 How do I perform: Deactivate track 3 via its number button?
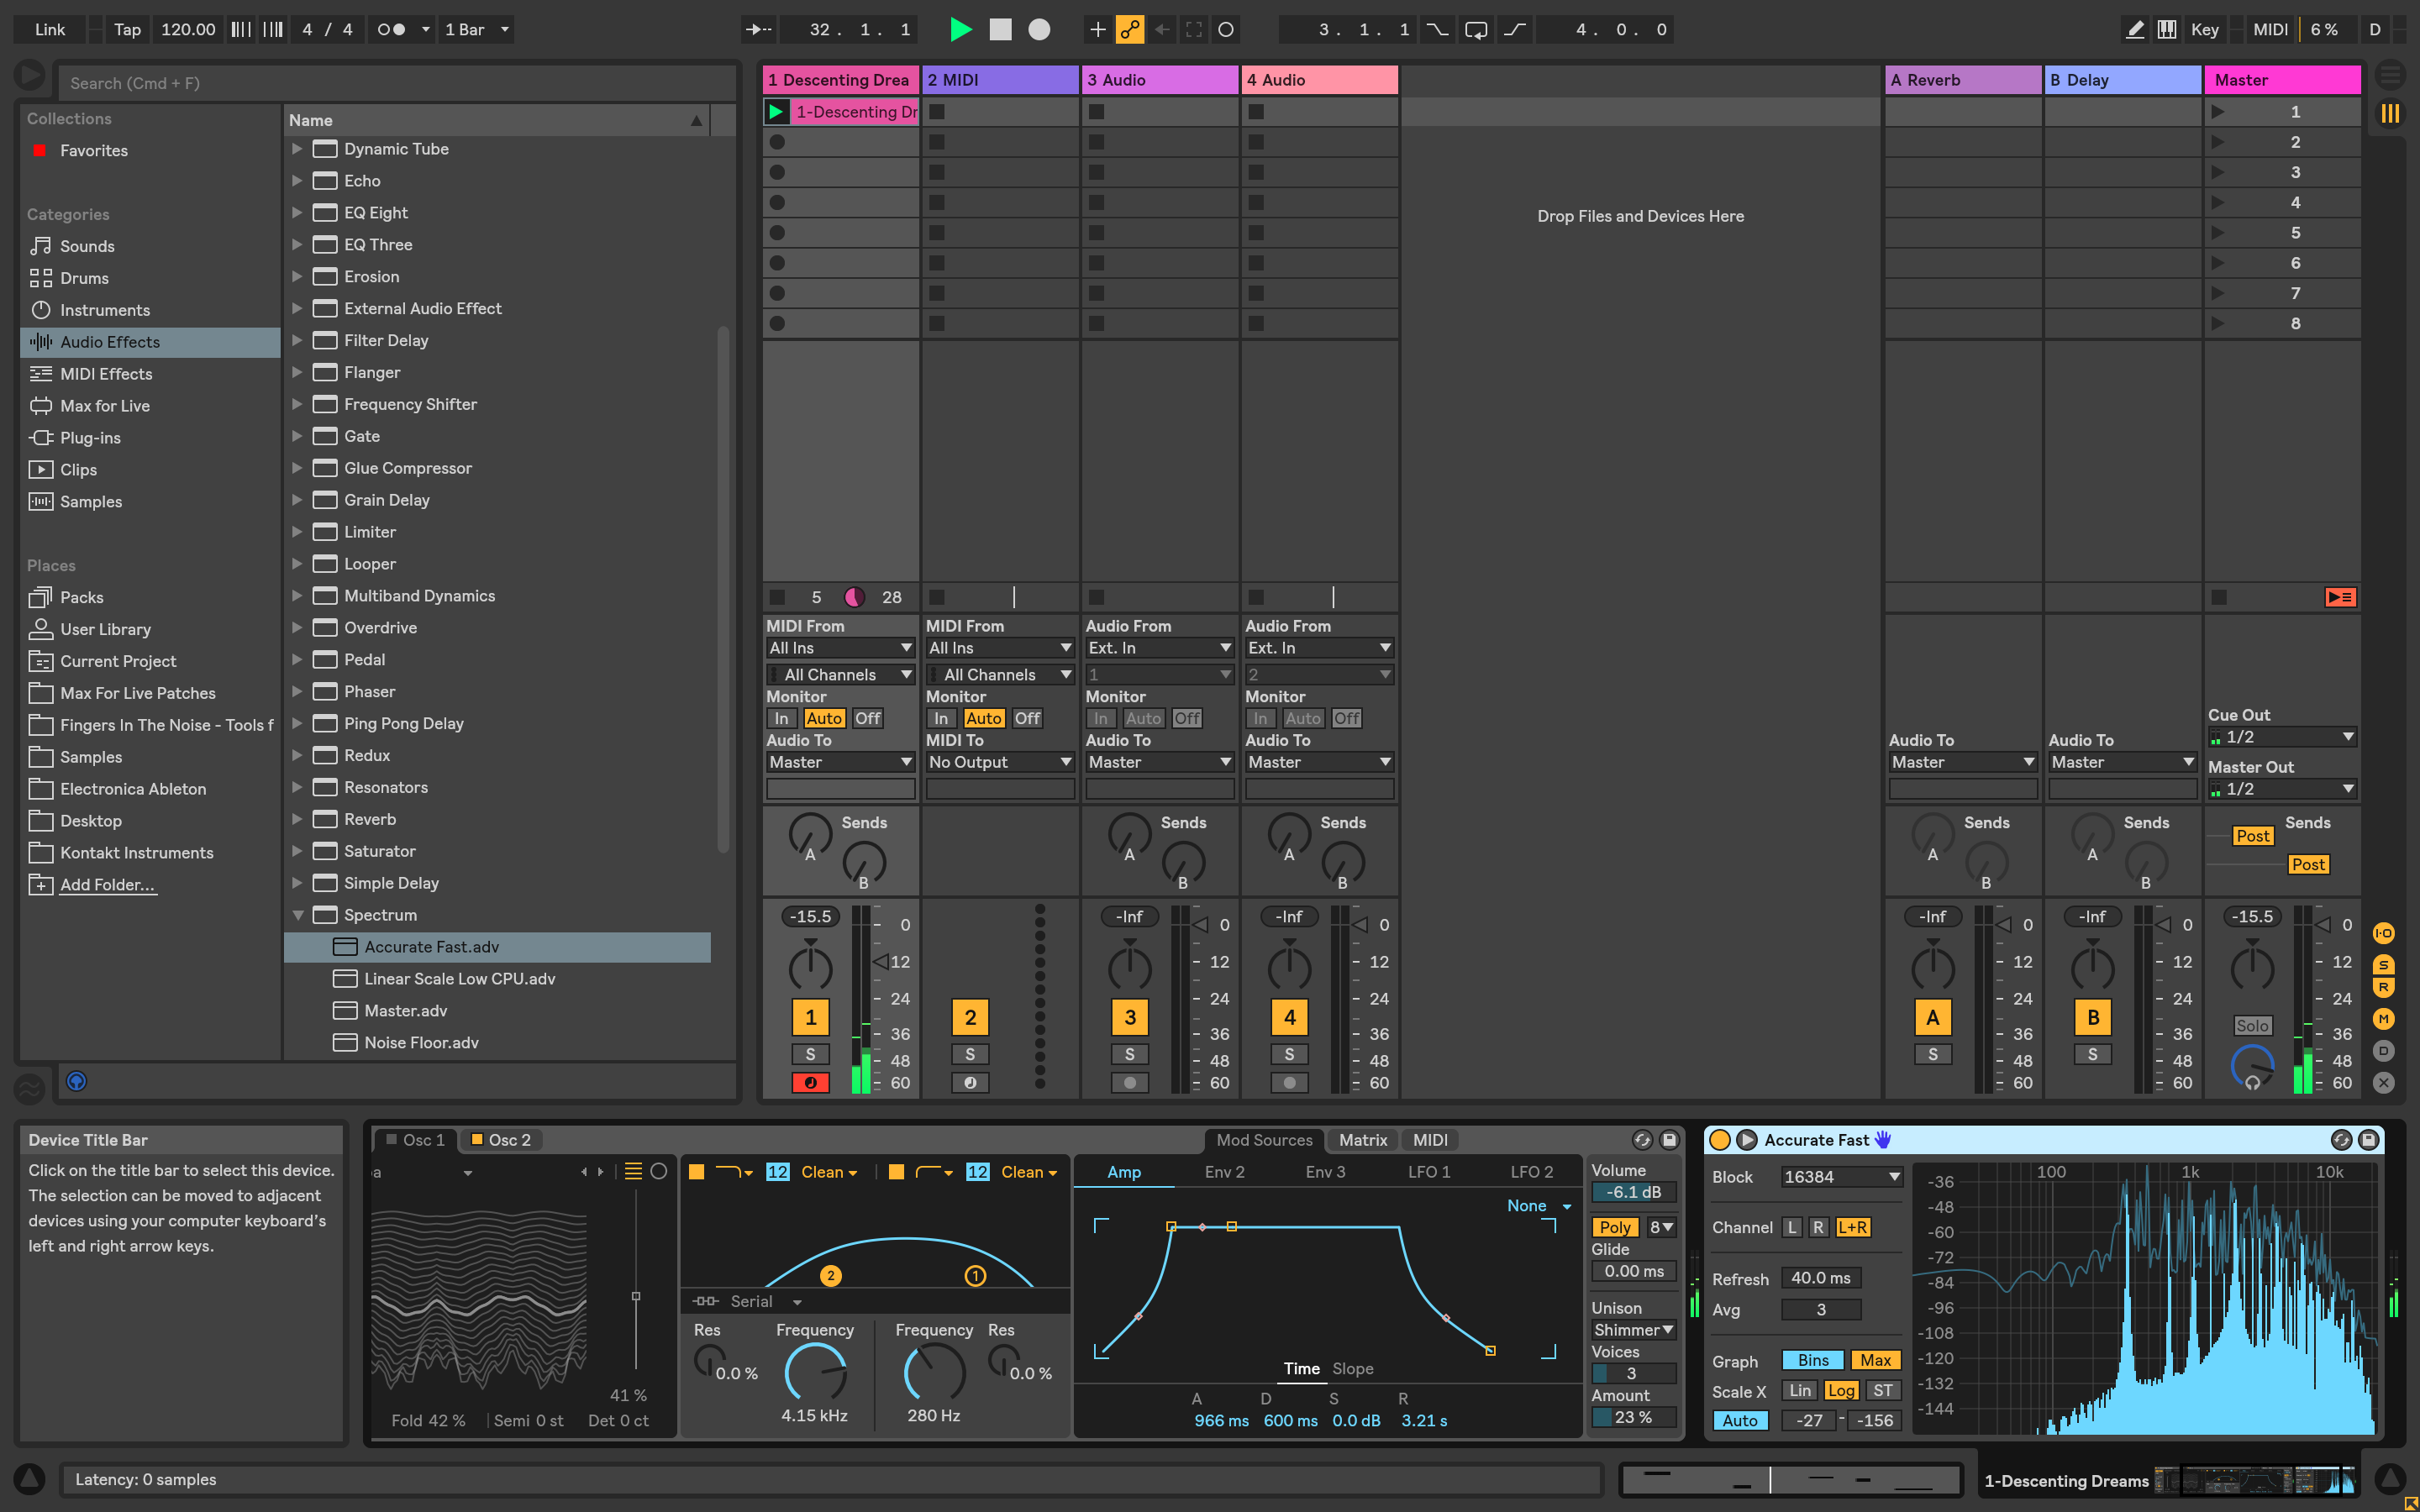coord(1129,1017)
